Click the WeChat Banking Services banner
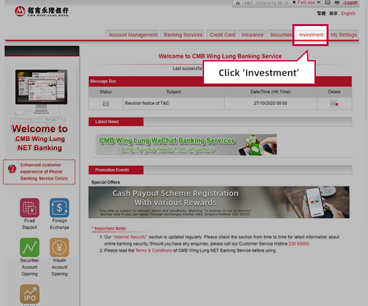The height and width of the screenshot is (306, 368). point(186,144)
